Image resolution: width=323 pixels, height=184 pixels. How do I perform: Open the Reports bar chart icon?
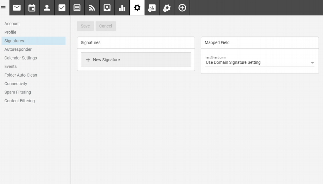tap(122, 8)
